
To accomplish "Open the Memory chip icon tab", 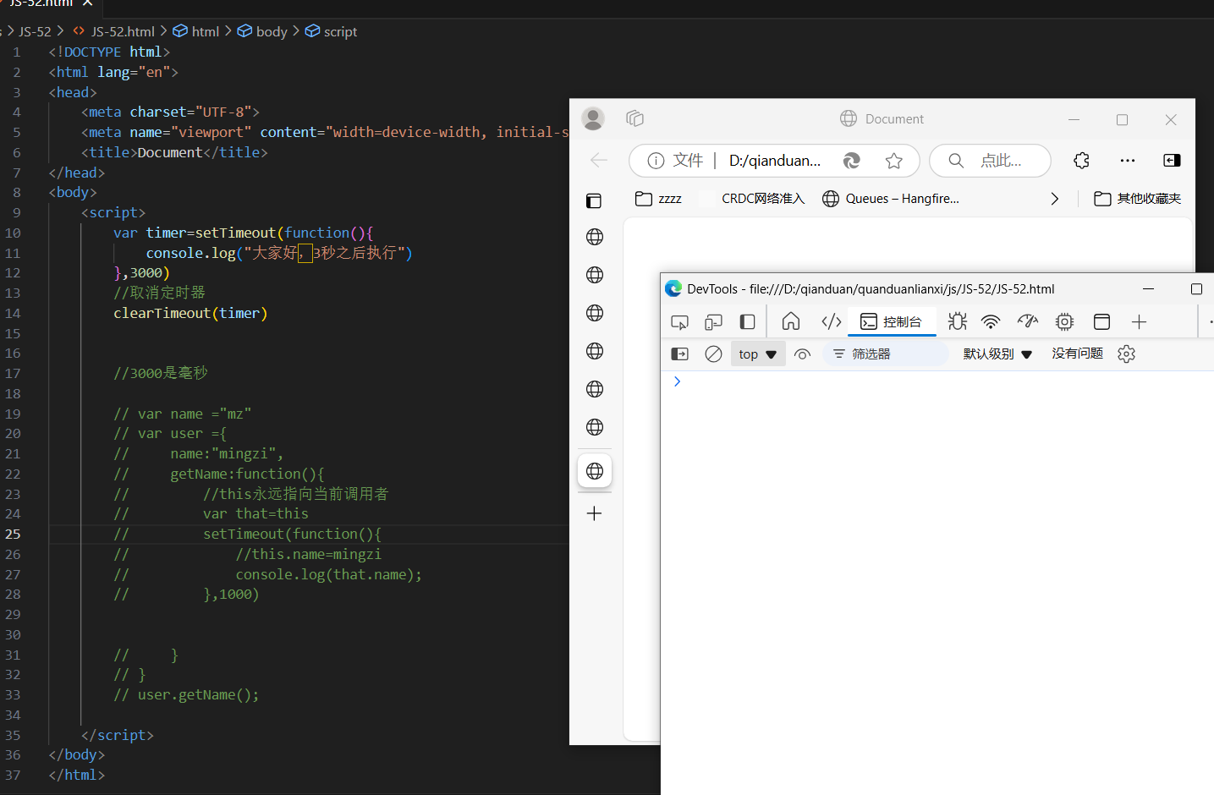I will 1064,321.
